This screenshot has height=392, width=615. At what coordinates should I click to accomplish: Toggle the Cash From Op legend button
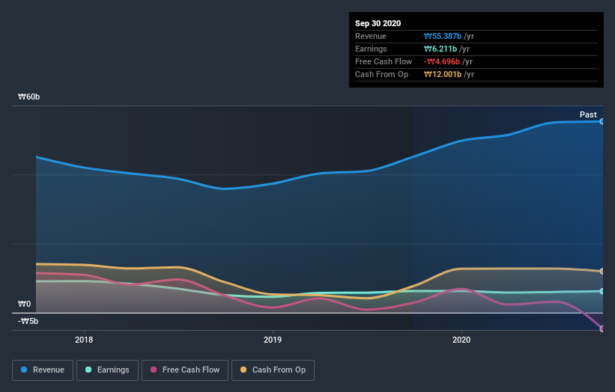tap(273, 370)
